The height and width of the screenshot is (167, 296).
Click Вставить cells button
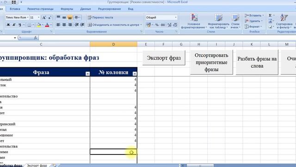click(254, 15)
